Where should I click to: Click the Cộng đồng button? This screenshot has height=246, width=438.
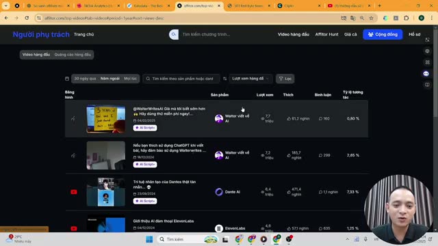(x=383, y=34)
